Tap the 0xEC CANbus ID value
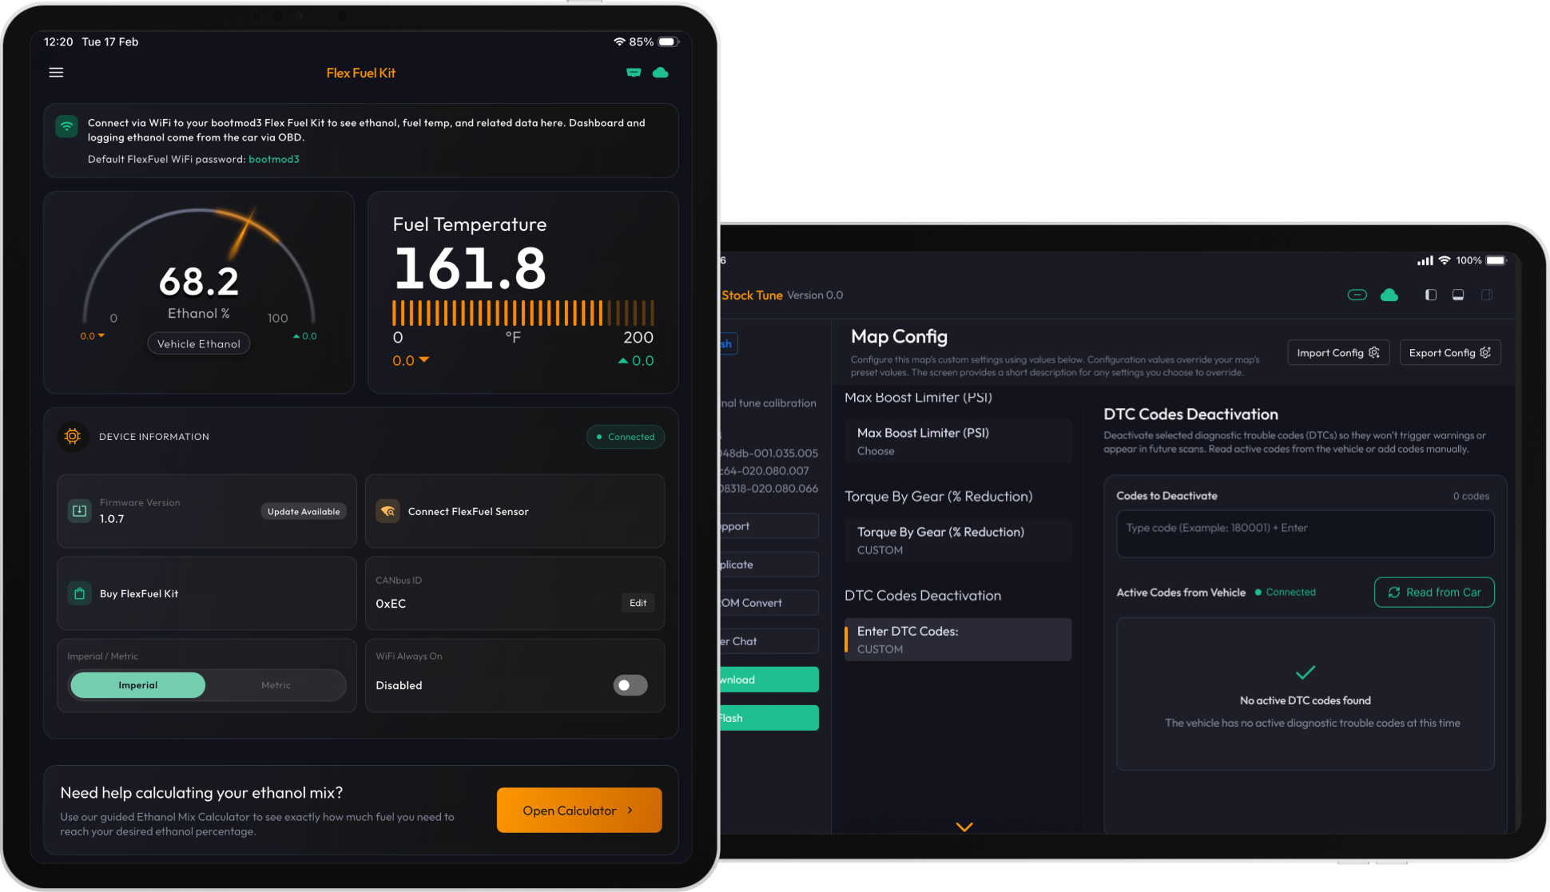 [x=391, y=604]
